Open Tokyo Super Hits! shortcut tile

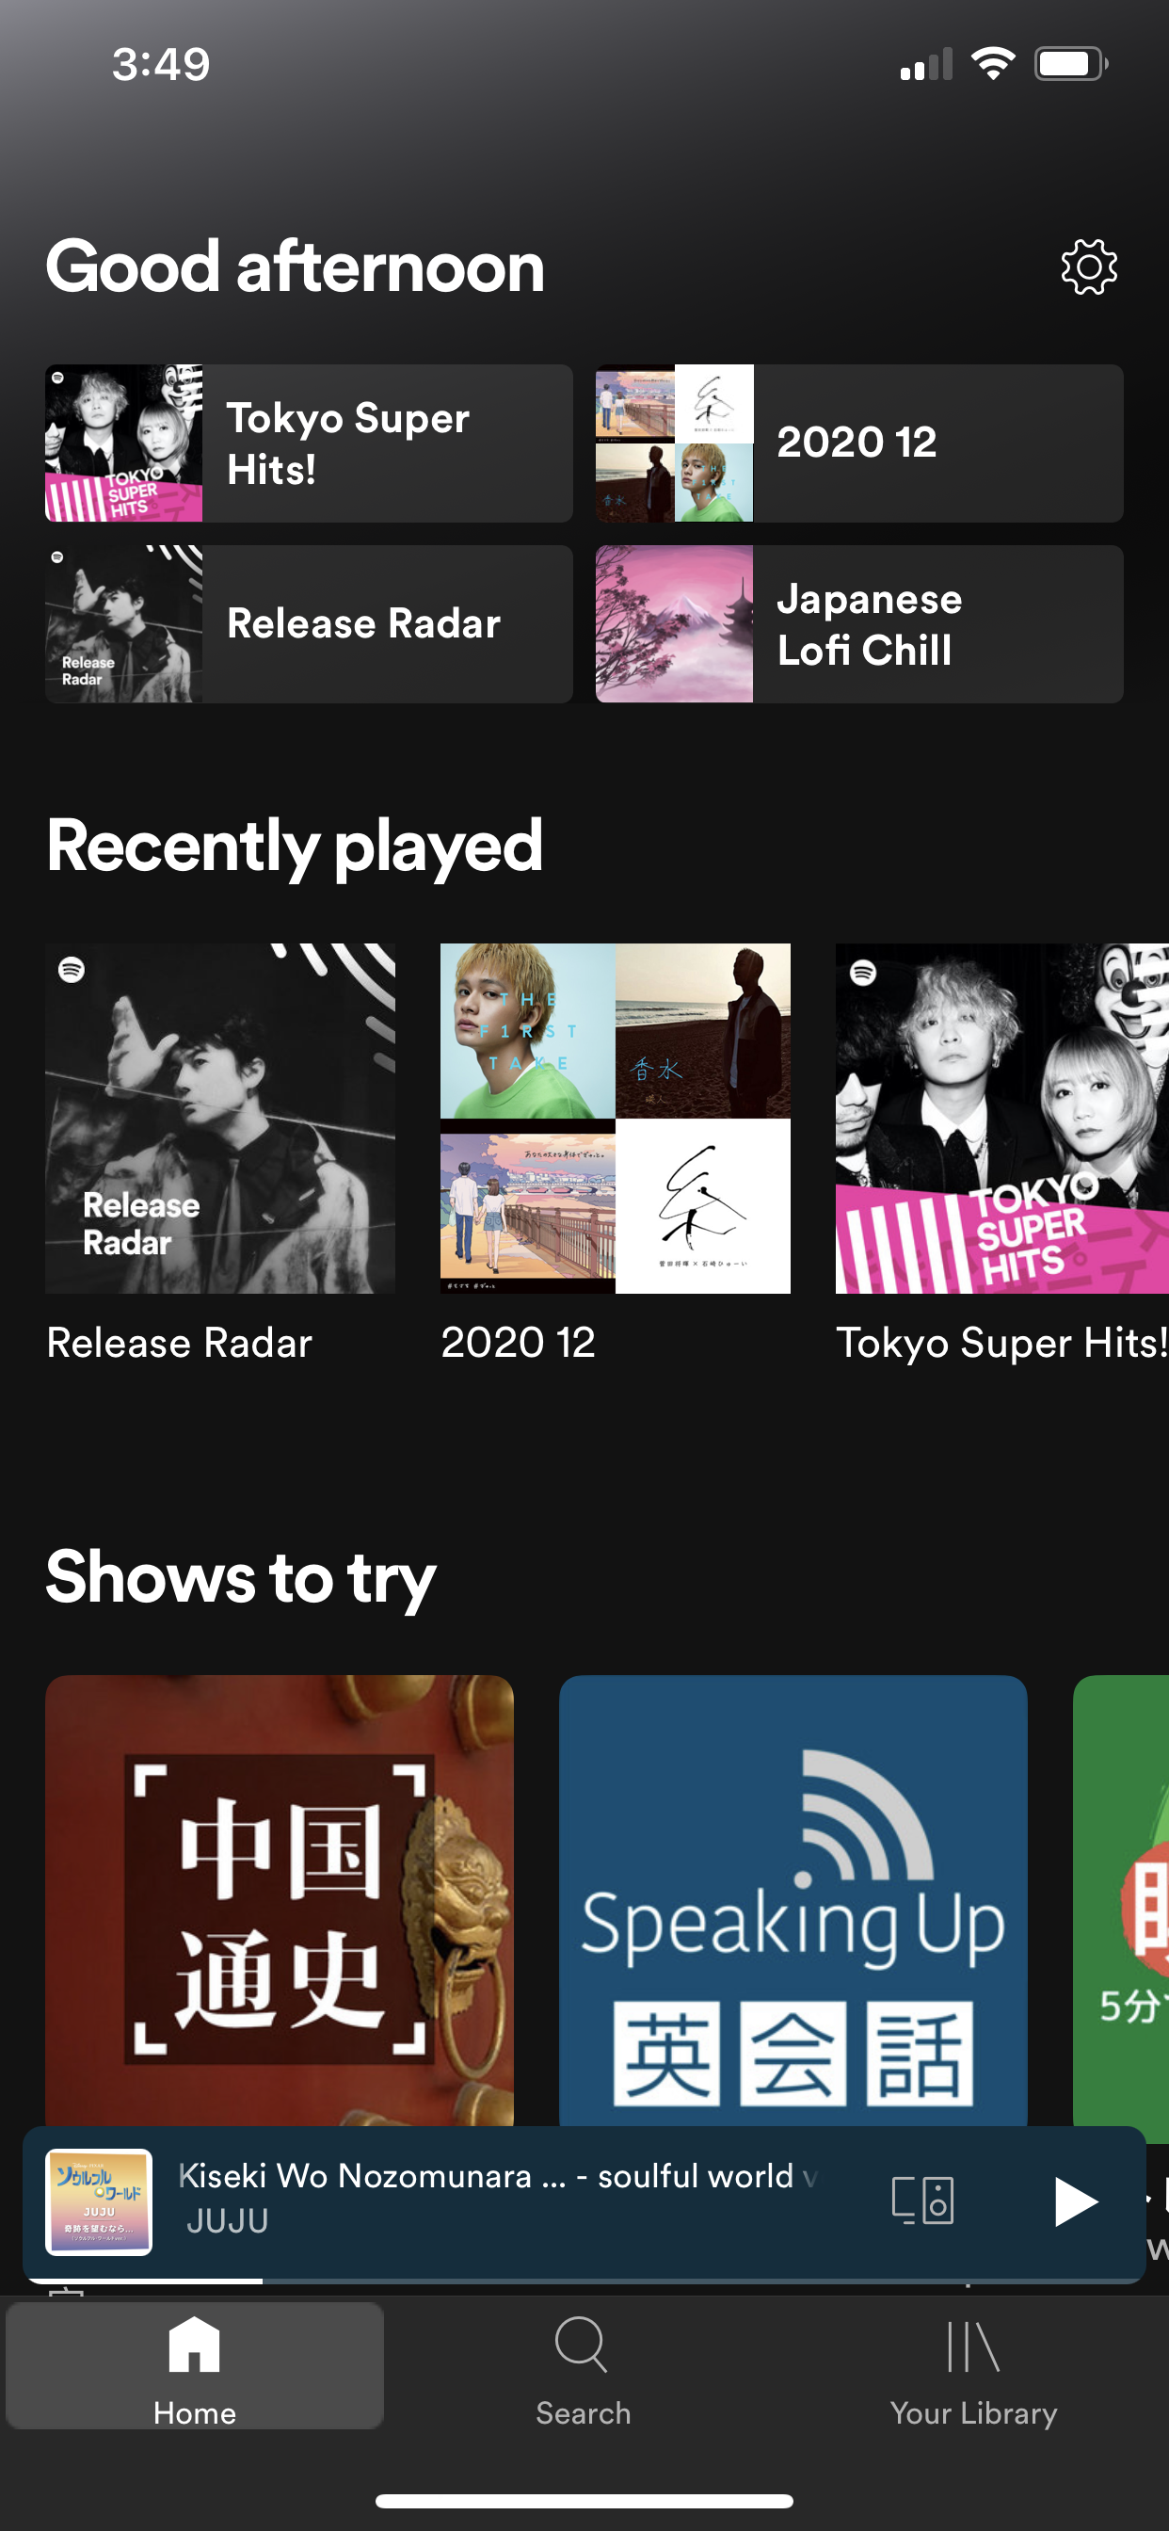(x=309, y=443)
